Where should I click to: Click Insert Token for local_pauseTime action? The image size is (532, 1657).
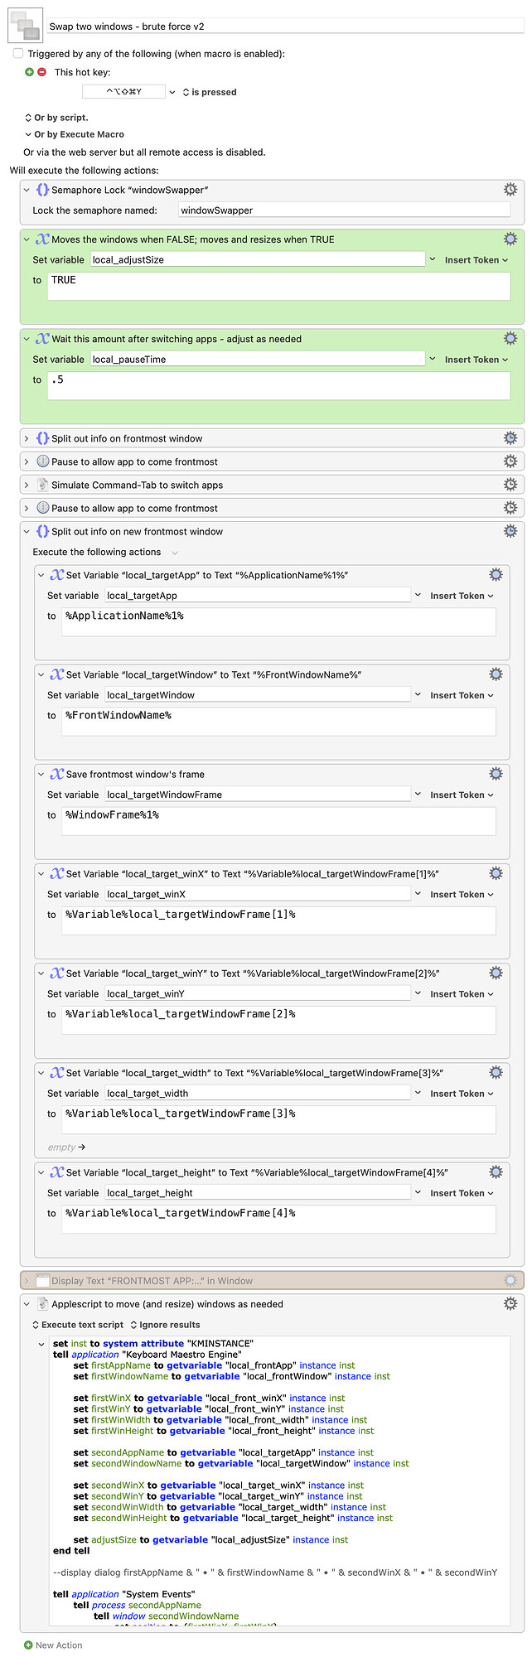tap(476, 360)
